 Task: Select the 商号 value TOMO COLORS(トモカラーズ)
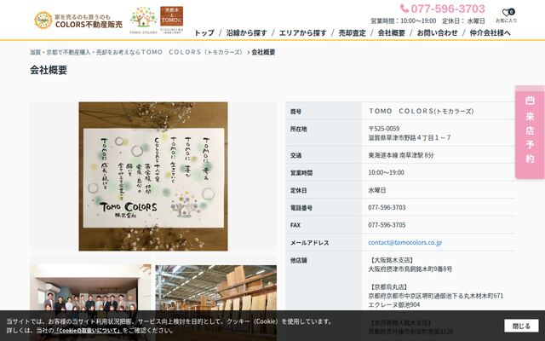point(422,111)
